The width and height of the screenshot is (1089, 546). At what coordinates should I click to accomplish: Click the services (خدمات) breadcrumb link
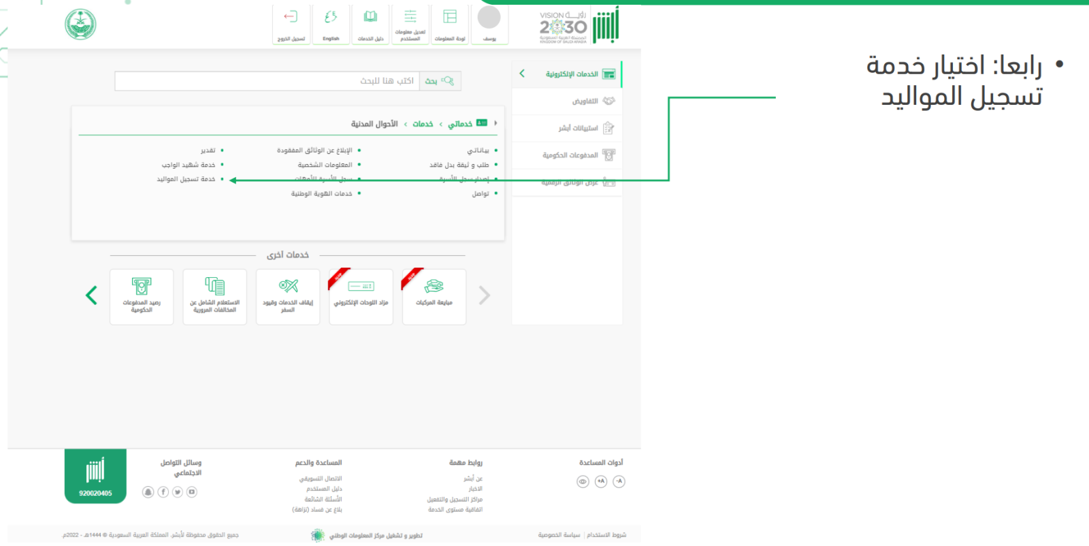click(x=423, y=124)
